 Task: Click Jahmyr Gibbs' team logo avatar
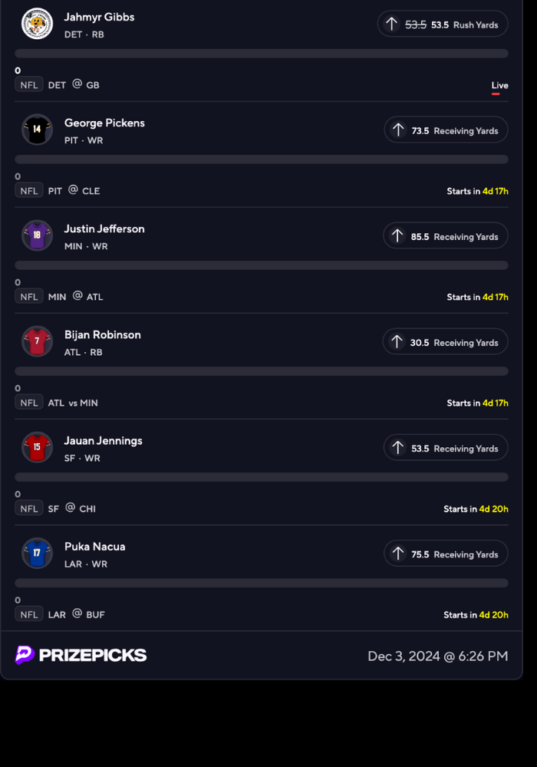pyautogui.click(x=37, y=24)
